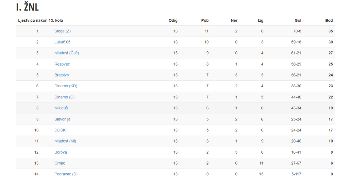Open the Bratstvo team link
Viewport: 354px width, 186px height.
(x=62, y=75)
